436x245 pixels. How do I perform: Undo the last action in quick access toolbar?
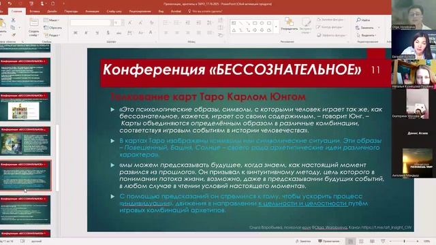[10, 3]
